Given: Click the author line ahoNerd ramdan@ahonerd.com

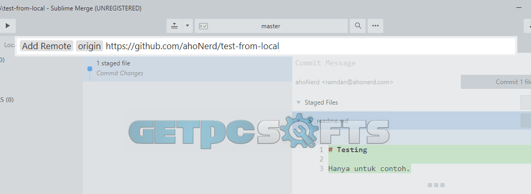Looking at the screenshot, I should 344,82.
